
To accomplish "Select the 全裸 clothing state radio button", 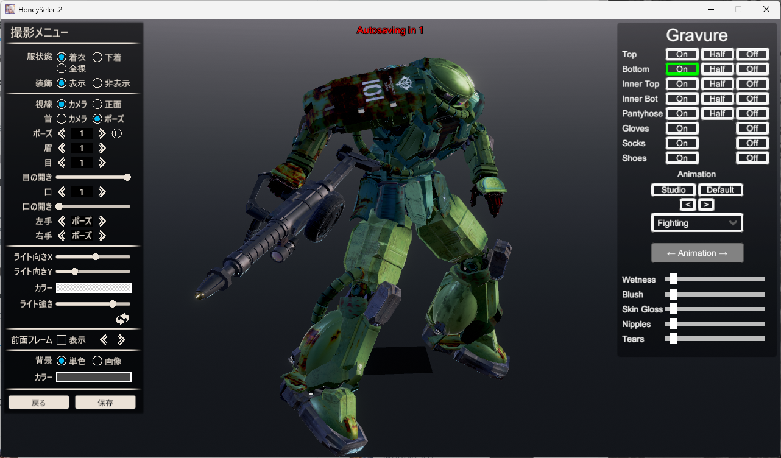I will [x=62, y=69].
